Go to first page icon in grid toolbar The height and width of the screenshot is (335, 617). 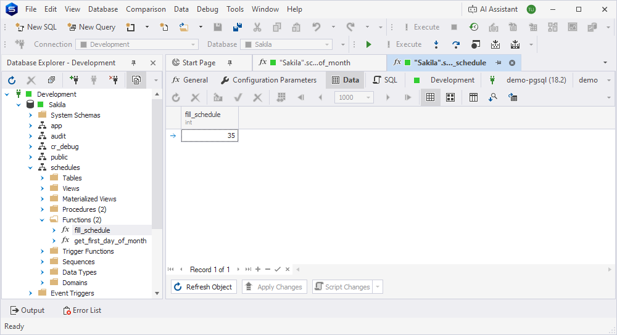pyautogui.click(x=301, y=97)
